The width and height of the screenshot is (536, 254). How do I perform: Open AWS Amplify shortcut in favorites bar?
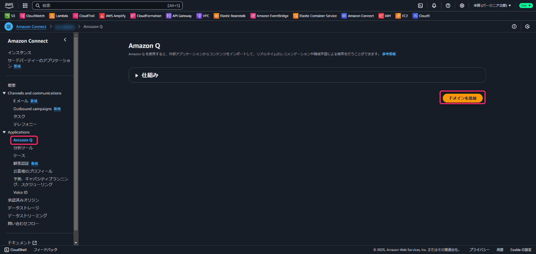[x=113, y=16]
